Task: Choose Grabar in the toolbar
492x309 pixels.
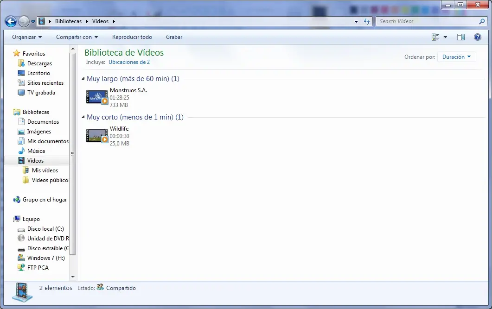Action: 174,37
